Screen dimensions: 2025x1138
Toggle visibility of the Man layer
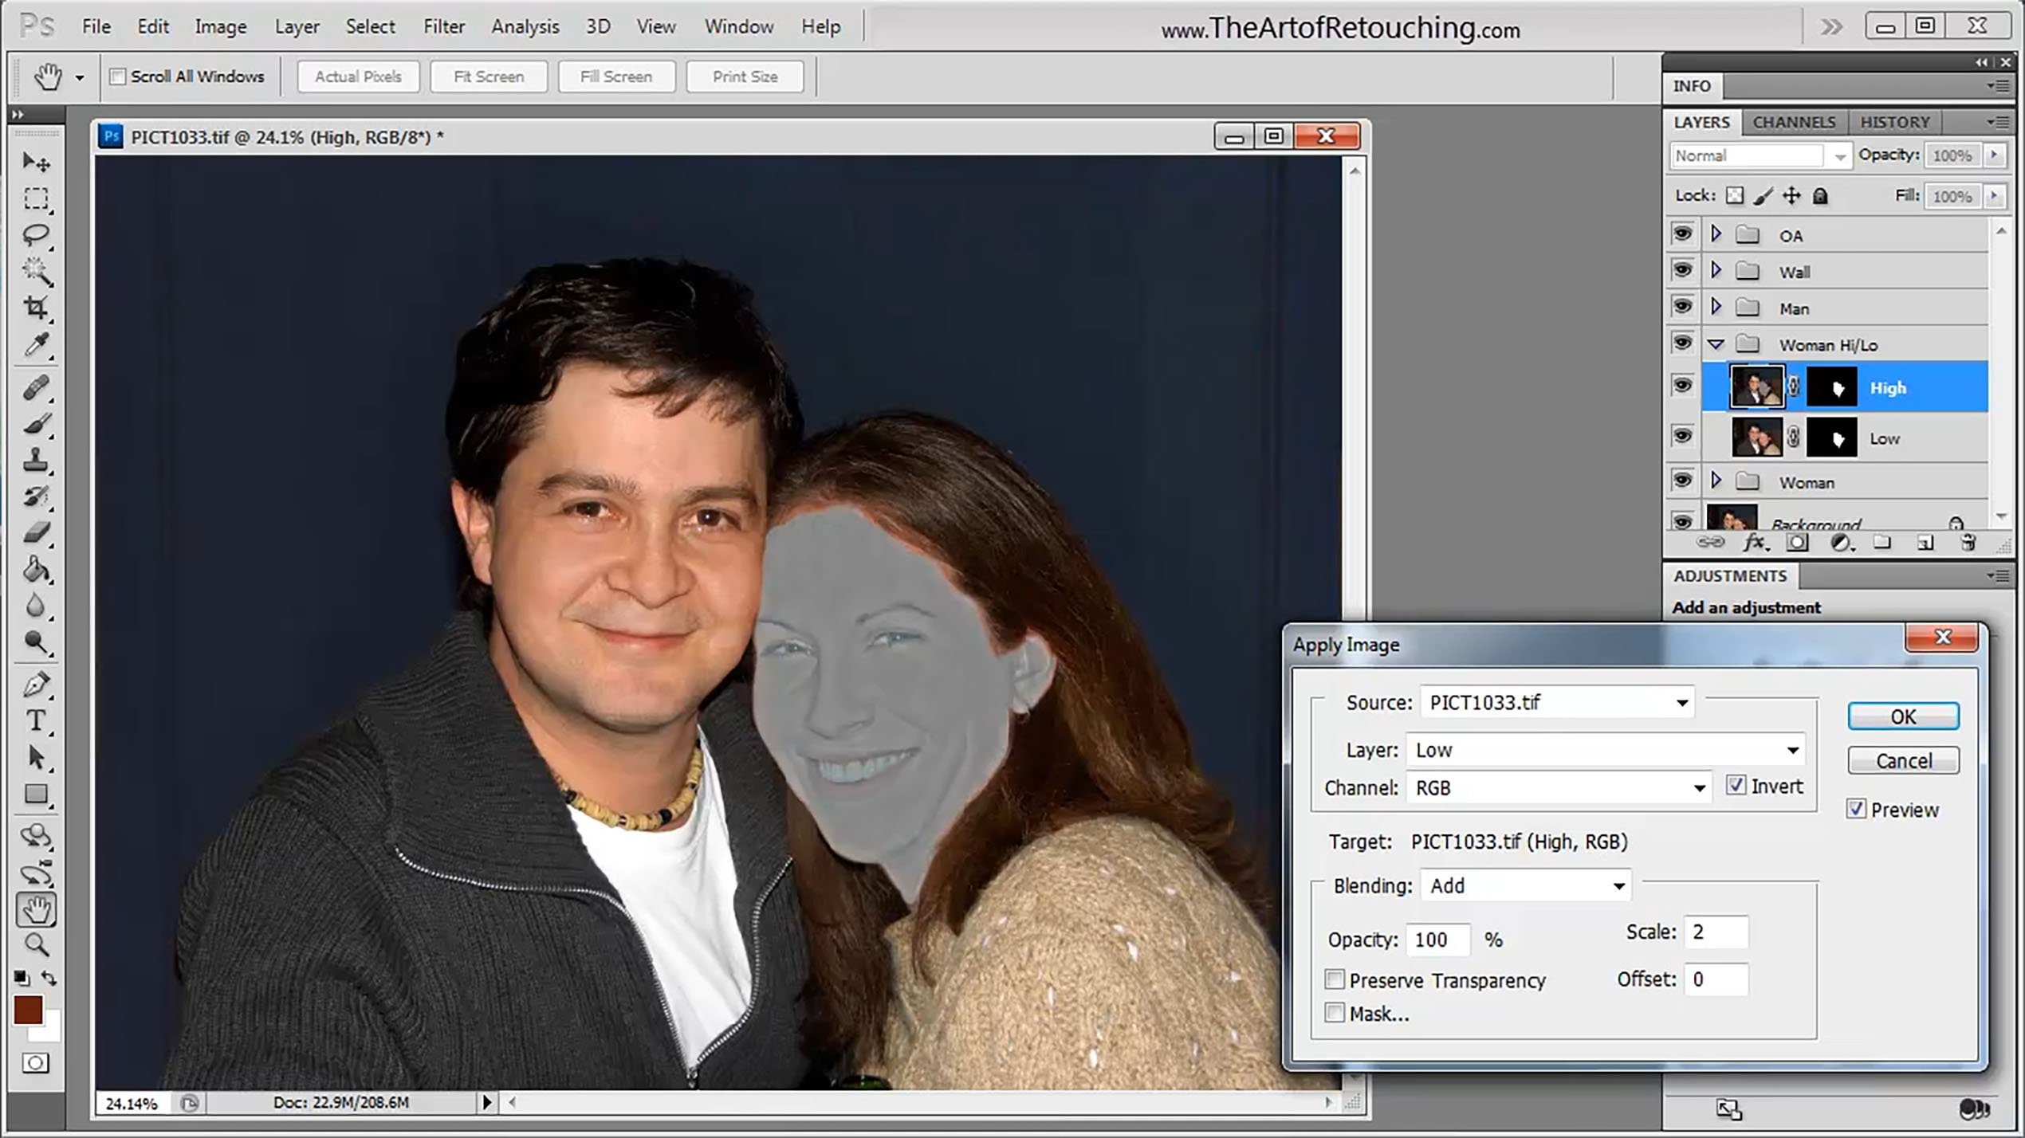tap(1683, 307)
